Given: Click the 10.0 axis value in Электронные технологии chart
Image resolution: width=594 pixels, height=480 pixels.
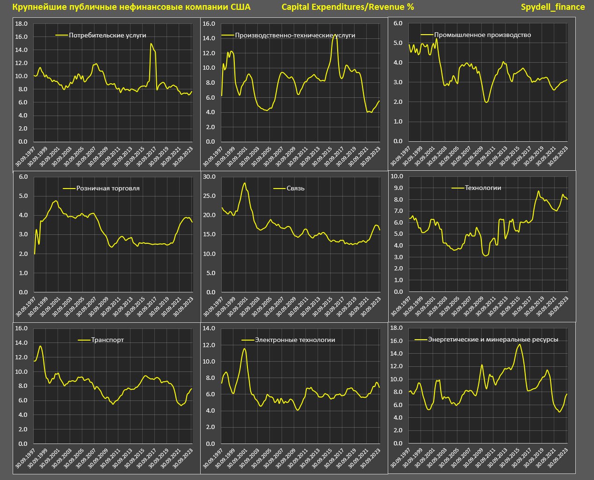Looking at the screenshot, I should [210, 362].
